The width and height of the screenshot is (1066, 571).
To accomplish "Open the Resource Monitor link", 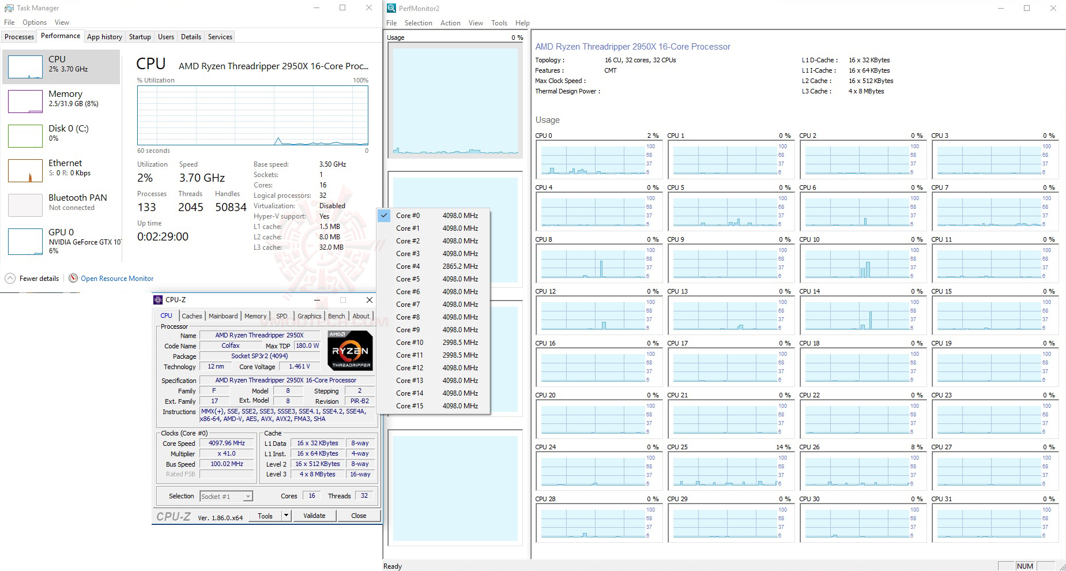I will (117, 279).
